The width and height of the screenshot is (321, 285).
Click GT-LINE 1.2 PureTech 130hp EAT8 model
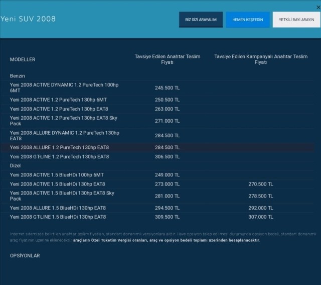click(x=59, y=157)
